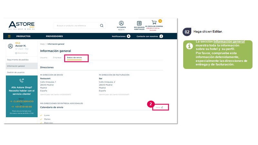Click the phone icon in help panel
The image size is (258, 145).
coord(22,81)
